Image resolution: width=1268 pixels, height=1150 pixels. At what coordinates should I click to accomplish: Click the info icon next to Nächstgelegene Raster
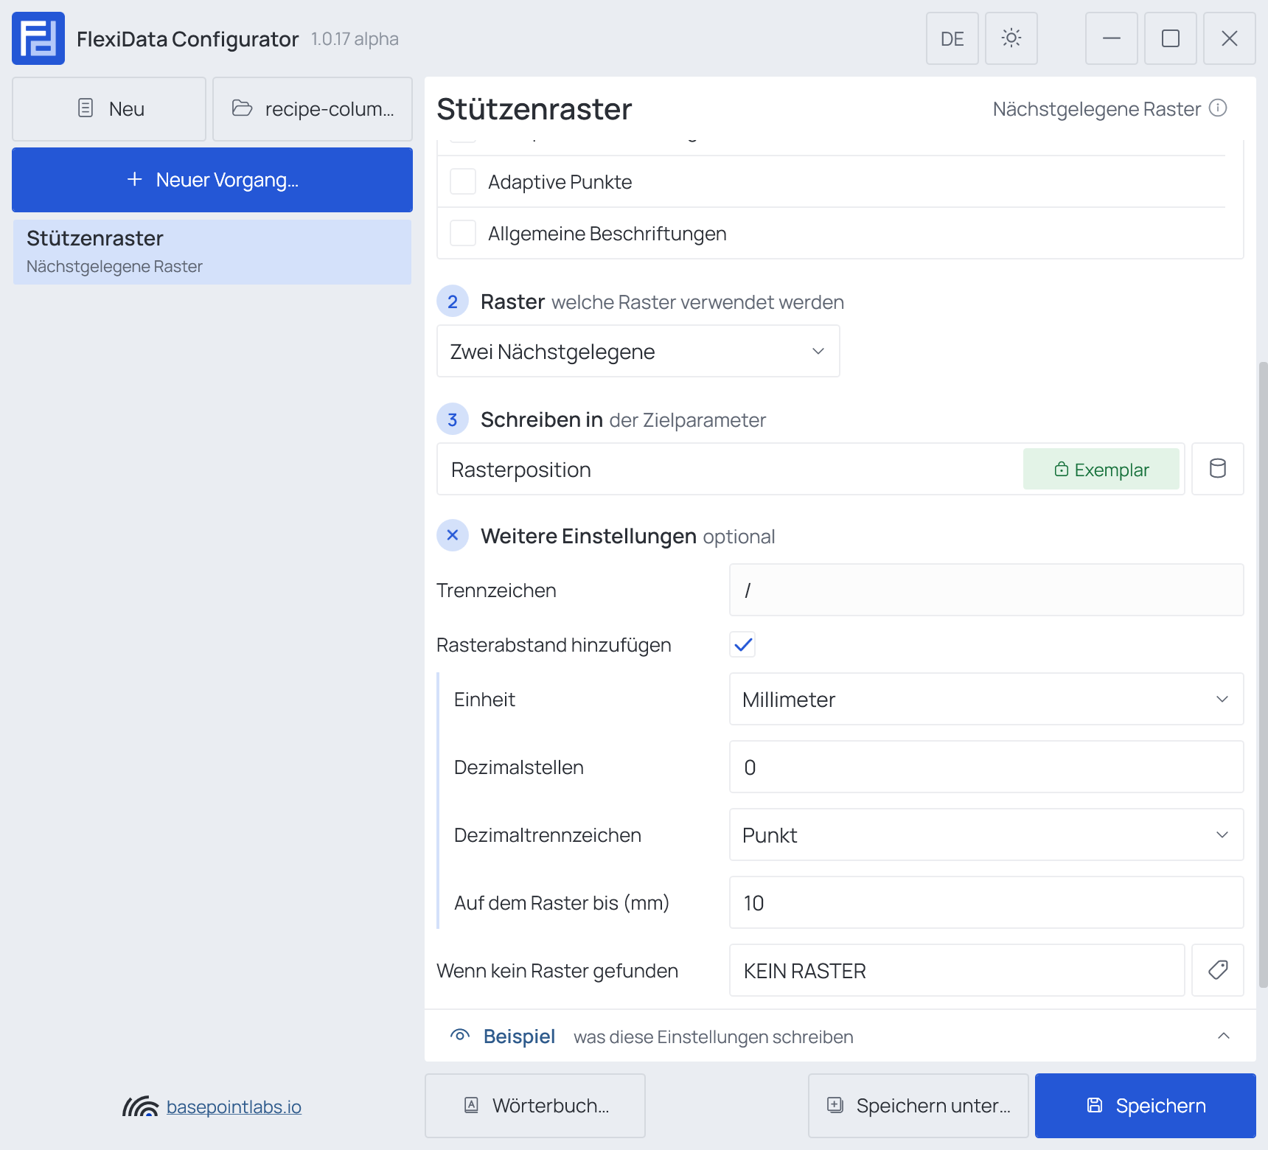tap(1218, 108)
